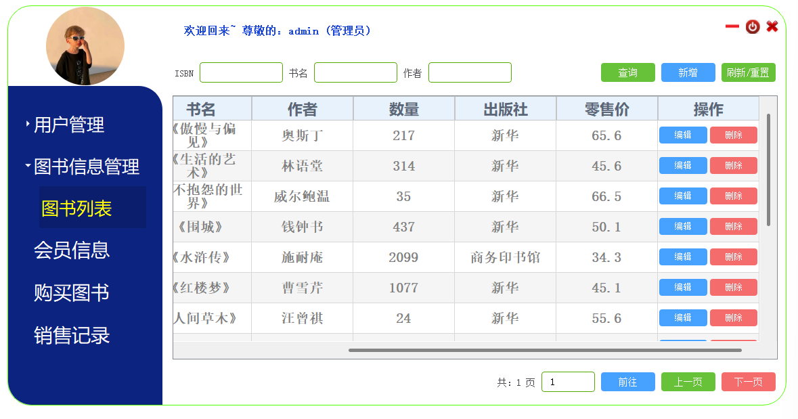
Task: Delete the 《红楼梦》 row
Action: 734,288
